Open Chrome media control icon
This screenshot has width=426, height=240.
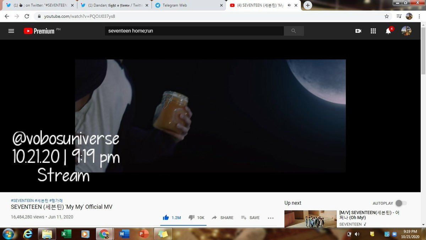(399, 16)
